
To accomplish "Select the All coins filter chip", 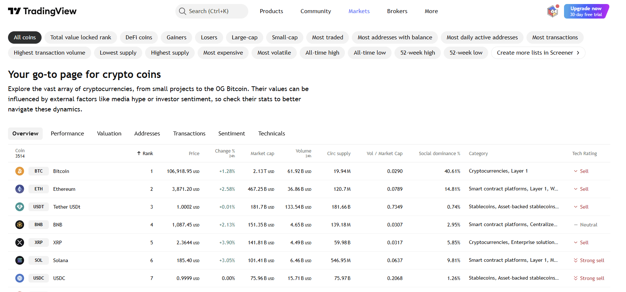I will (25, 38).
